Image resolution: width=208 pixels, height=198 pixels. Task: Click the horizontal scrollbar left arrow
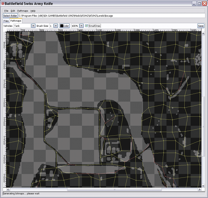(8, 189)
